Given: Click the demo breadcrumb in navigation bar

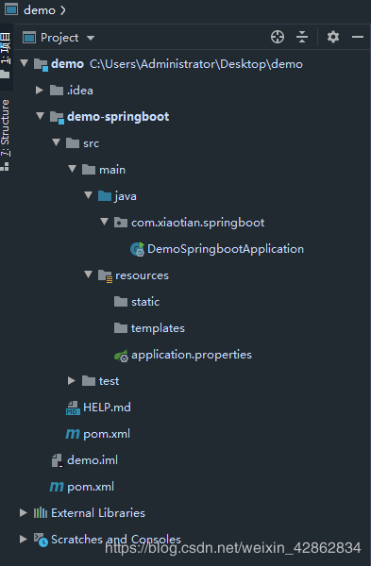Looking at the screenshot, I should click(x=39, y=10).
